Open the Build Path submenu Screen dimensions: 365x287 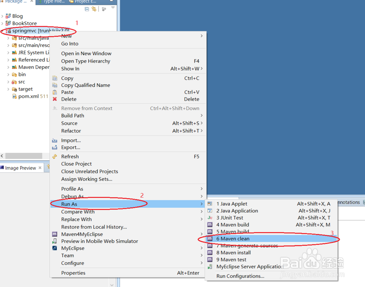[x=128, y=116]
